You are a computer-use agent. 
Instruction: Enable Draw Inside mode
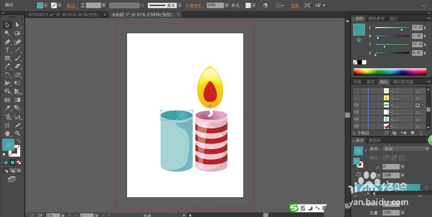[19, 170]
